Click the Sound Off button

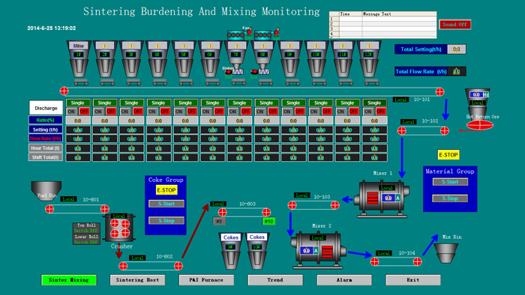(x=454, y=25)
